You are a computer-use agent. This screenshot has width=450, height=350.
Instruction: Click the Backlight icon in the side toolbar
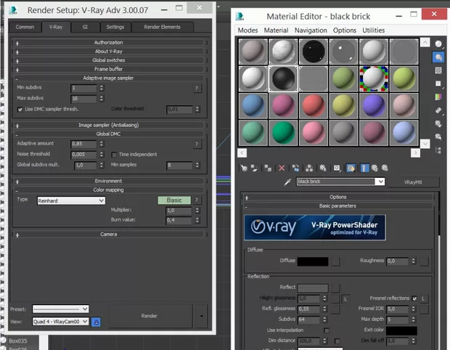tap(438, 57)
